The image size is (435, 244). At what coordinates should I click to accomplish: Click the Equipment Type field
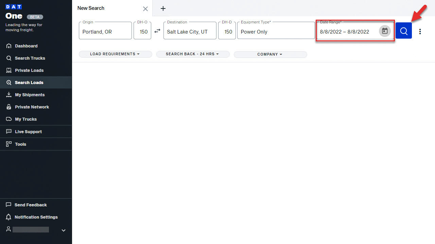tap(276, 32)
